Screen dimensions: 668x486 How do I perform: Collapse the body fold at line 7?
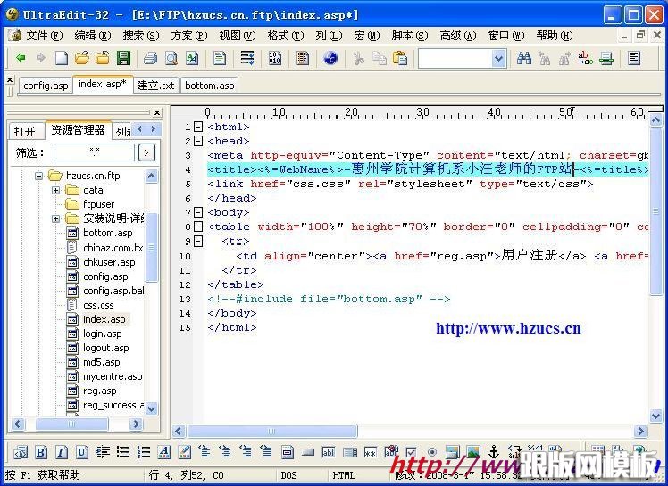pos(198,212)
